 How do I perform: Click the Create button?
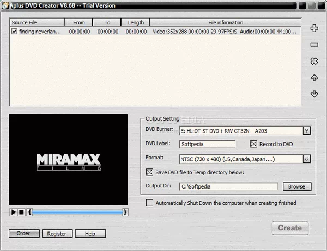(290, 228)
